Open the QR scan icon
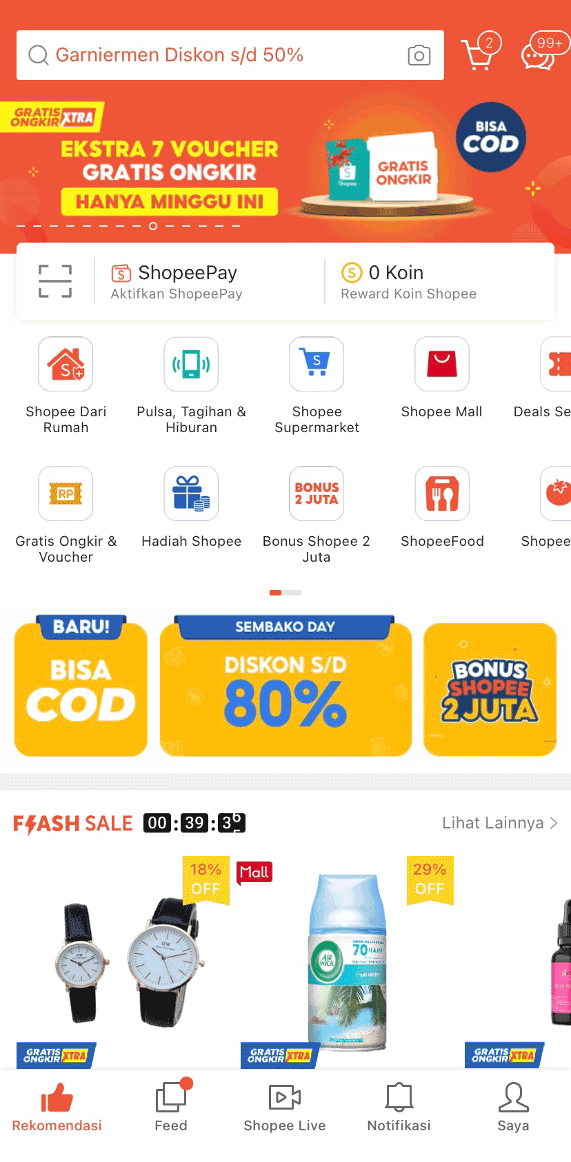571x1162 pixels. pyautogui.click(x=55, y=281)
